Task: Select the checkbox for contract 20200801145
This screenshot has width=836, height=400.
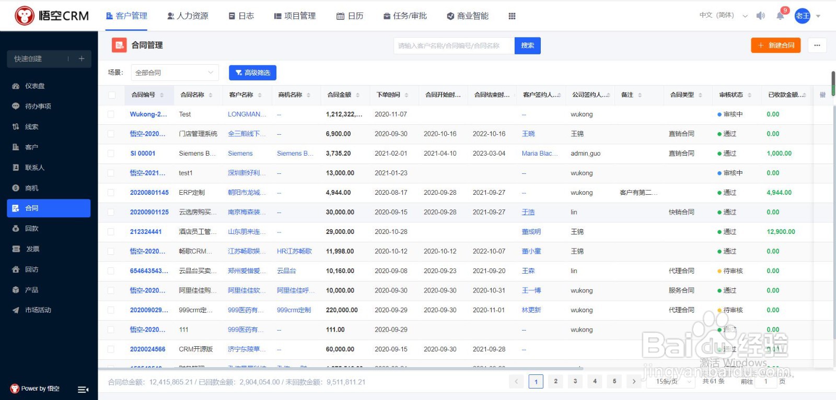Action: (x=111, y=193)
